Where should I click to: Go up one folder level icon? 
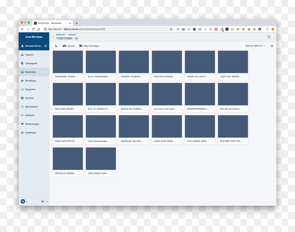(56, 46)
